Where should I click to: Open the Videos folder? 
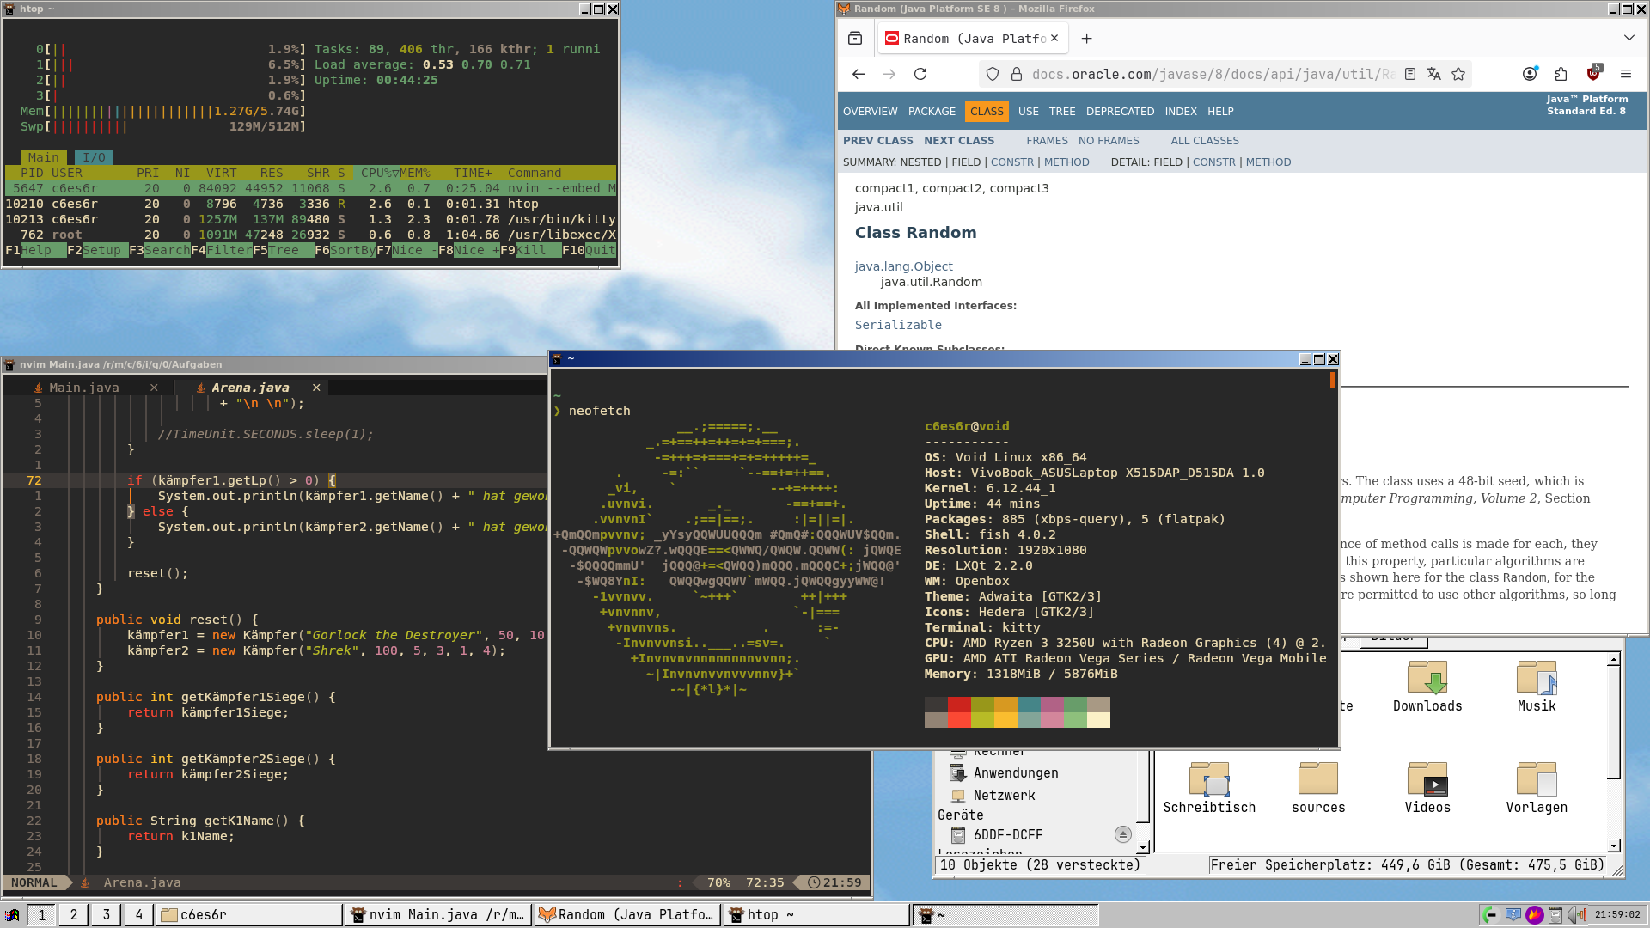[1427, 788]
